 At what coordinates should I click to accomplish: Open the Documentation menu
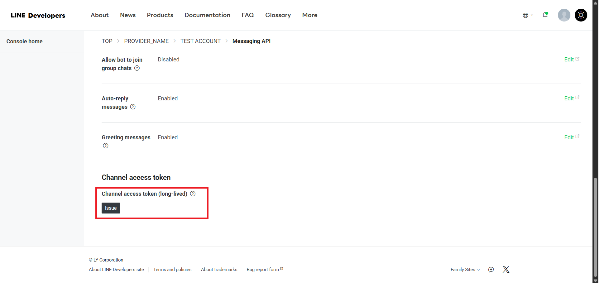(207, 15)
